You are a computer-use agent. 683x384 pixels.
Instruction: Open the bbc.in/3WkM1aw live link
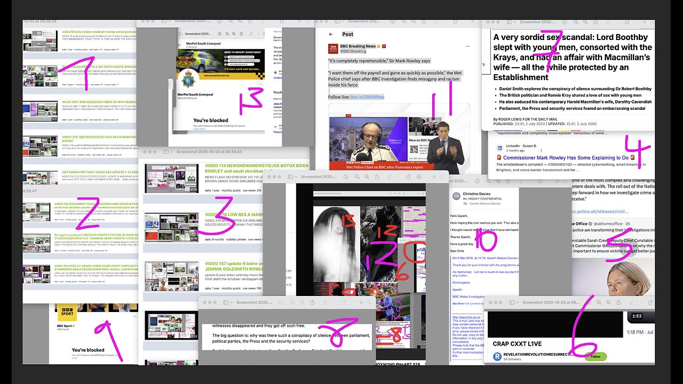point(367,97)
